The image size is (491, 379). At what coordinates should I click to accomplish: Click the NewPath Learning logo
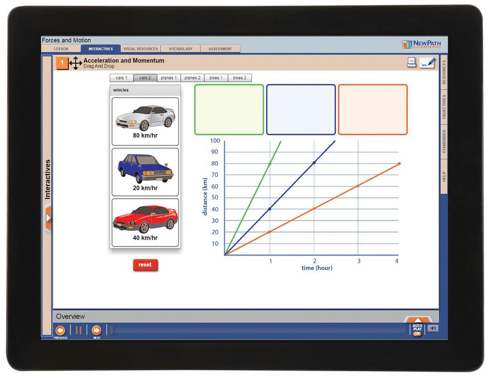(421, 44)
